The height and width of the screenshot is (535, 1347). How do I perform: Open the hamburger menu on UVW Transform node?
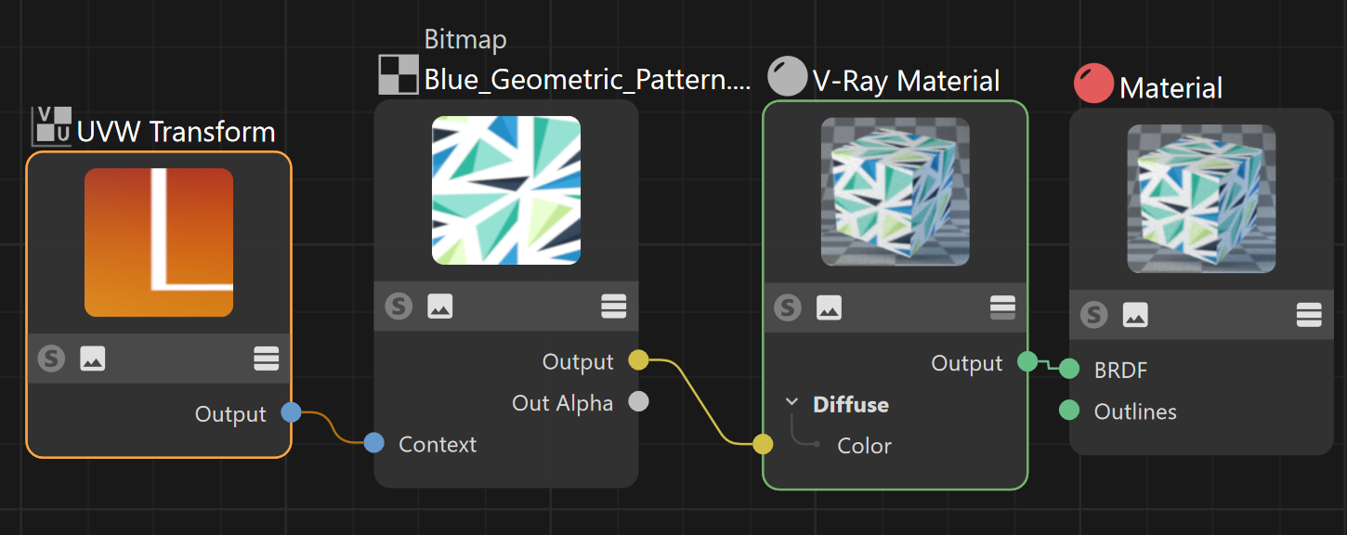[267, 358]
